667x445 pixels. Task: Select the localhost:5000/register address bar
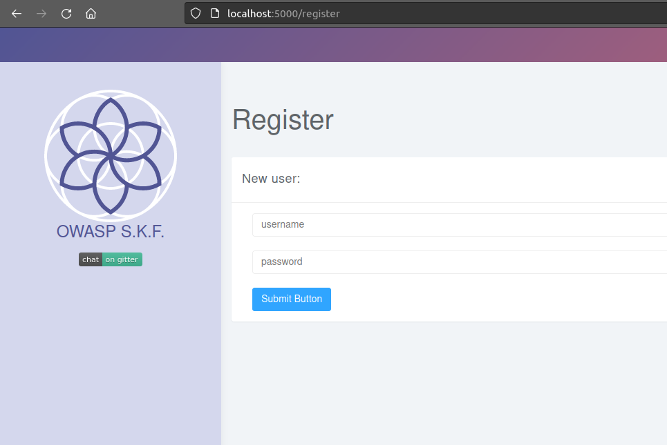pos(415,14)
